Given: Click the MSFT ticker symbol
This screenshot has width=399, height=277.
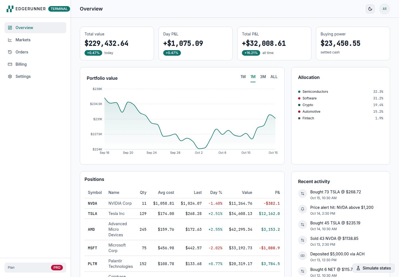Looking at the screenshot, I should pyautogui.click(x=93, y=248).
